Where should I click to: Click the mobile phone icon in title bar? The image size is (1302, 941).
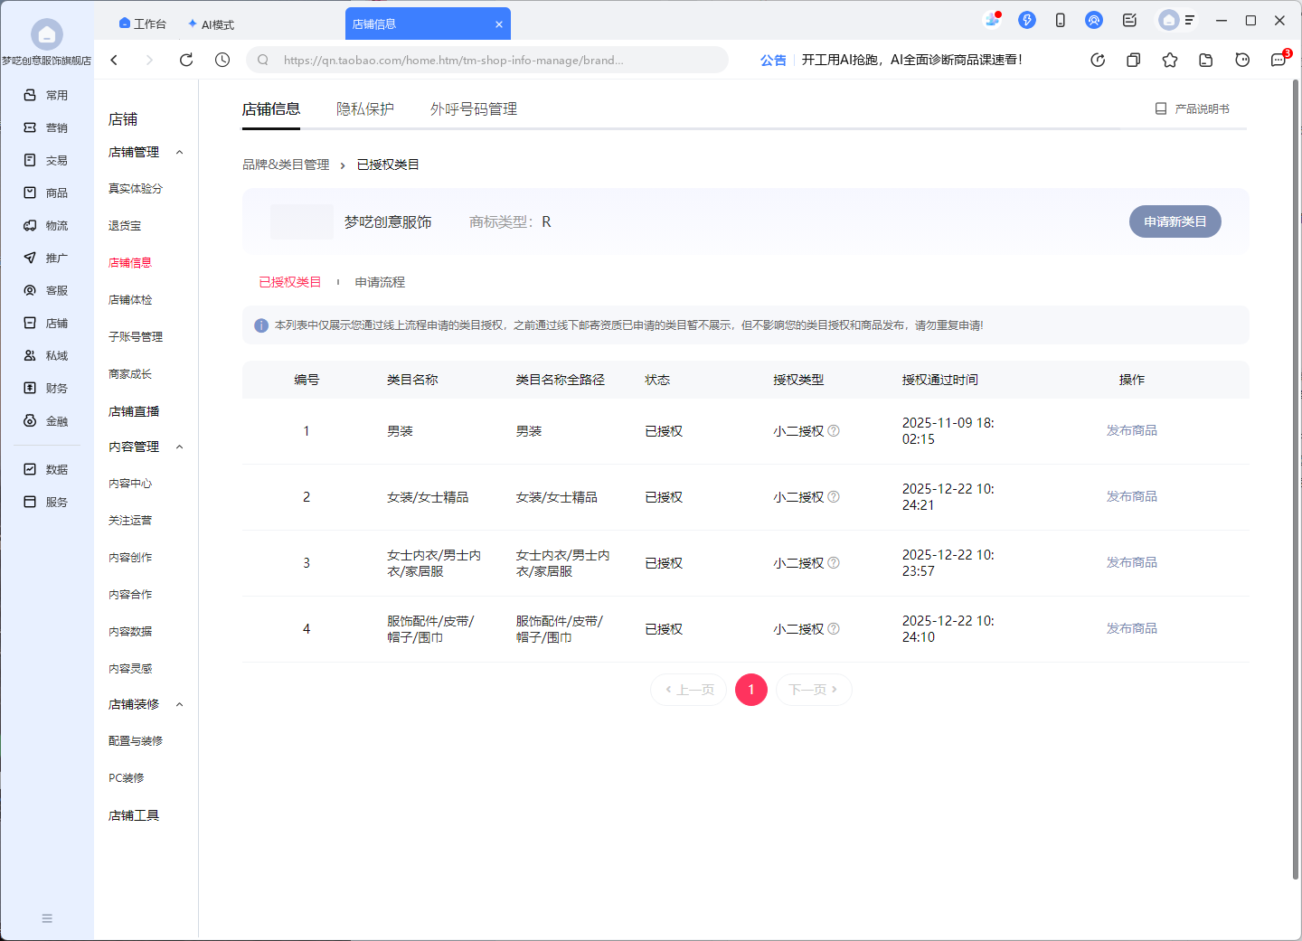pos(1061,20)
